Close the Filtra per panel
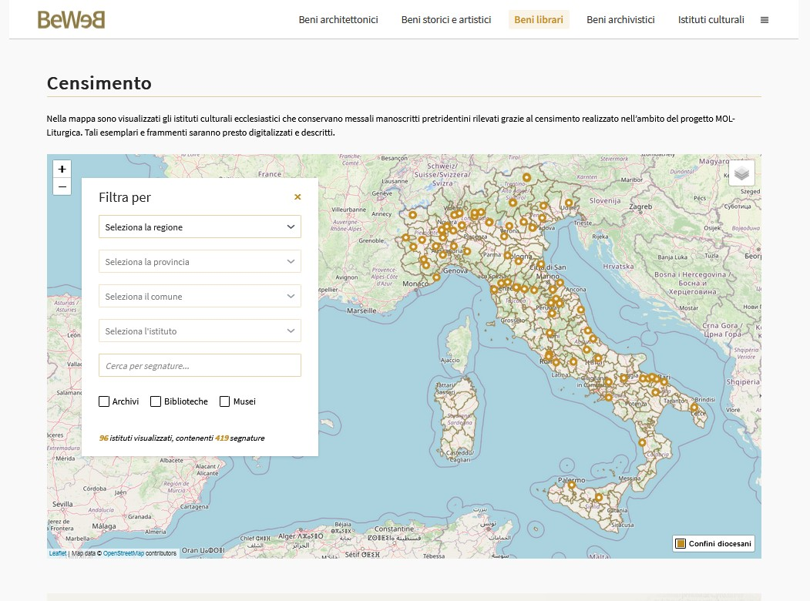The width and height of the screenshot is (810, 601). 297,197
